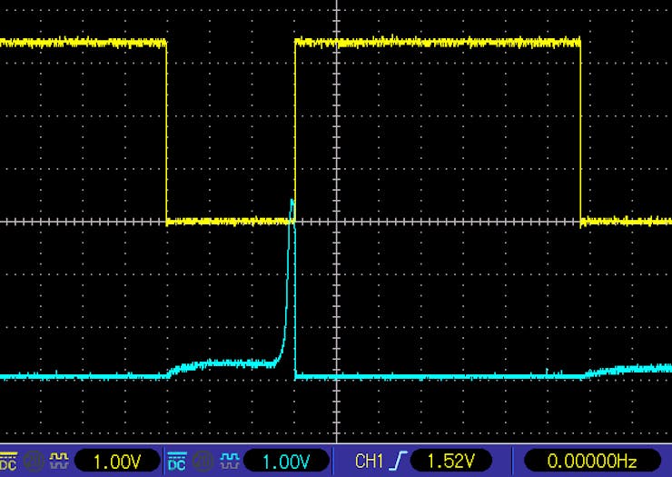This screenshot has height=477, width=672.
Task: Click the rising edge trigger slope icon
Action: pos(399,462)
